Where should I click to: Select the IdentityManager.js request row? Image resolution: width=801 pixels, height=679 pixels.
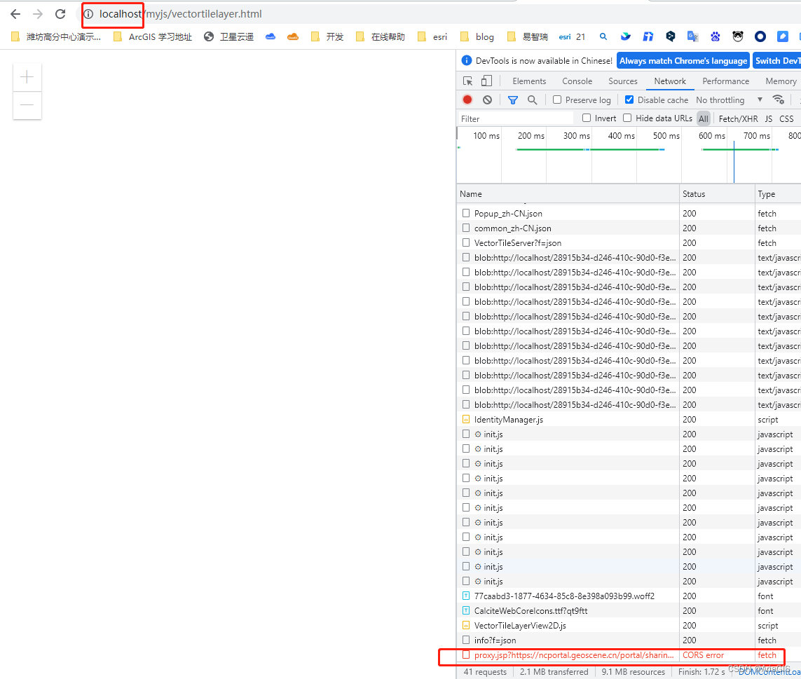(629, 420)
